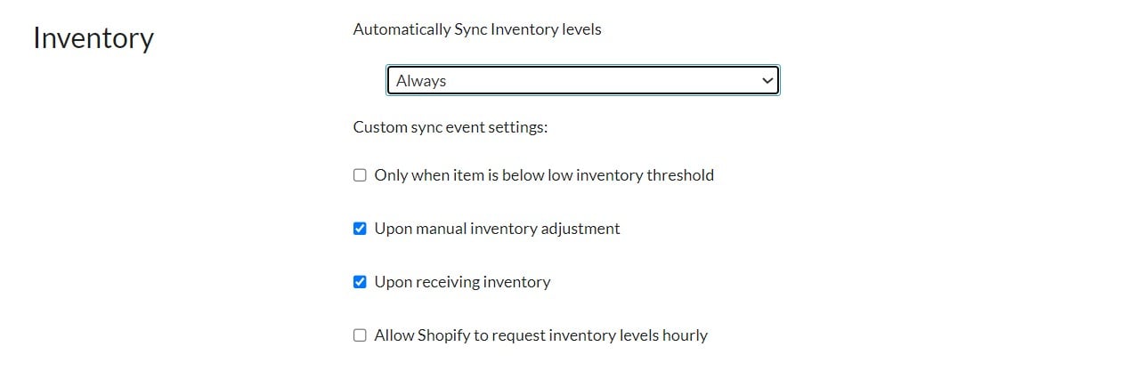Uncheck the 'Upon receiving inventory' checkbox
This screenshot has height=387, width=1128.
tap(360, 282)
